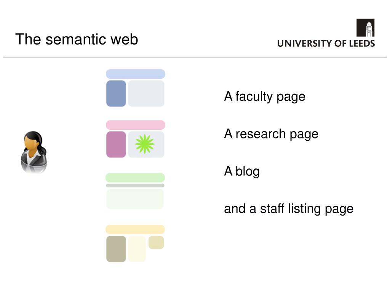The width and height of the screenshot is (390, 292).
Task: Click the pale green blog content area
Action: pos(135,199)
